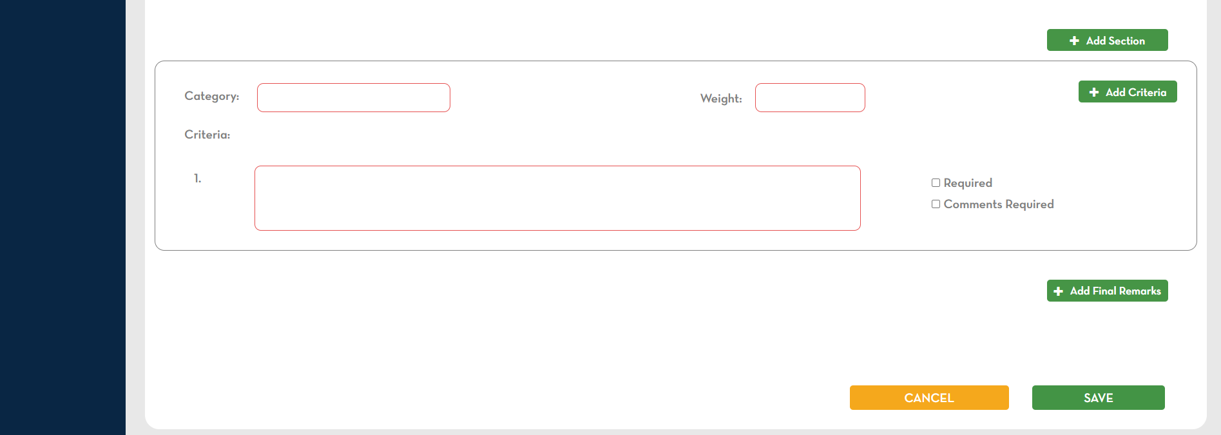
Task: Cancel the form with the orange button
Action: tap(929, 398)
